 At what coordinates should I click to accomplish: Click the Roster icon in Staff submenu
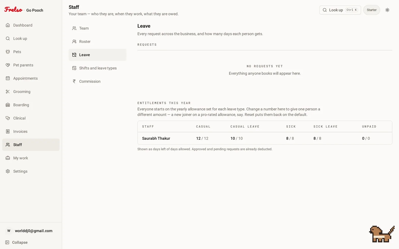point(74,41)
